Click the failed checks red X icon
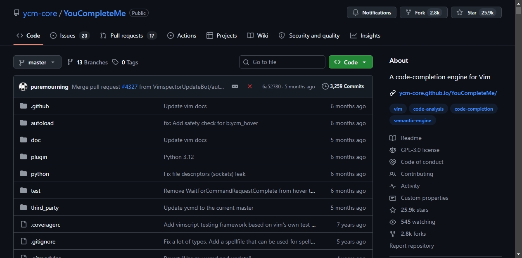This screenshot has height=258, width=522. coord(250,86)
